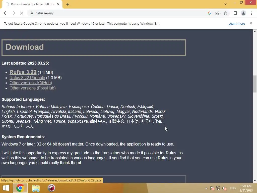Dismiss the Chrome update notice

pos(251,23)
